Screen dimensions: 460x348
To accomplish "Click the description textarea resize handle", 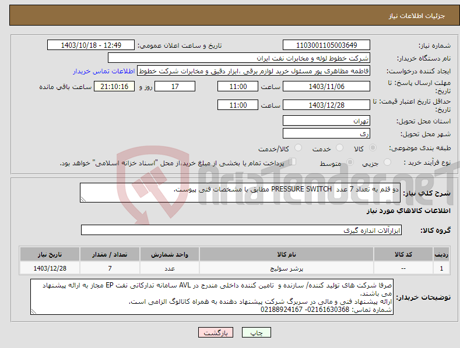I will pyautogui.click(x=83, y=199).
